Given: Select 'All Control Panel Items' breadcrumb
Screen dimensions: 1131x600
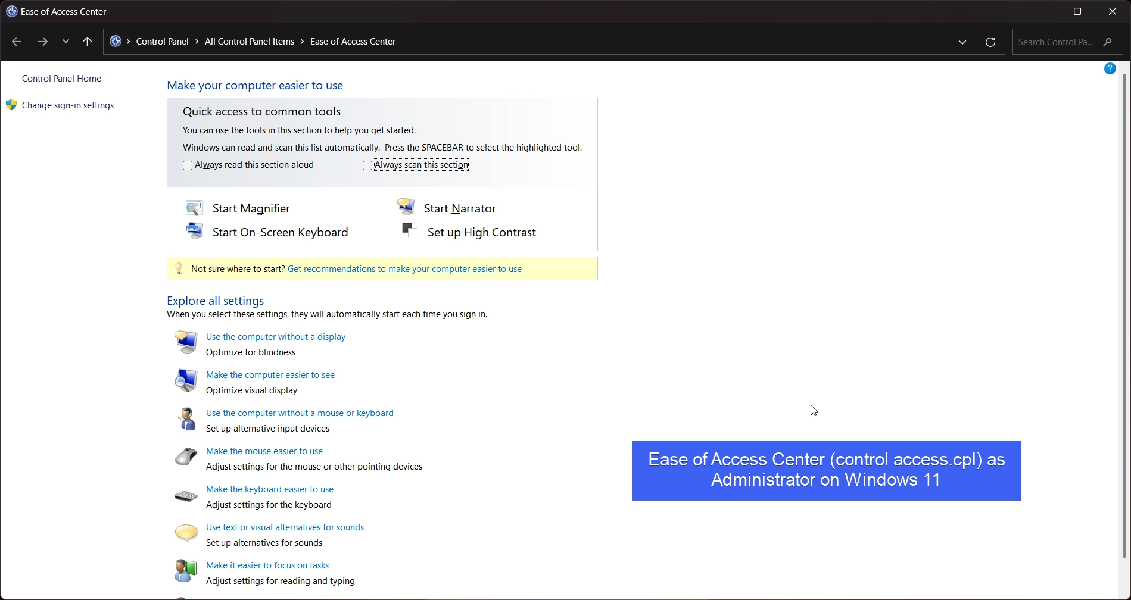Looking at the screenshot, I should click(x=250, y=42).
